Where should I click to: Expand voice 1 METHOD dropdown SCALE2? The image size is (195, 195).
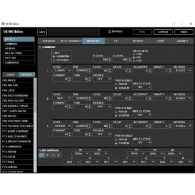(183, 70)
